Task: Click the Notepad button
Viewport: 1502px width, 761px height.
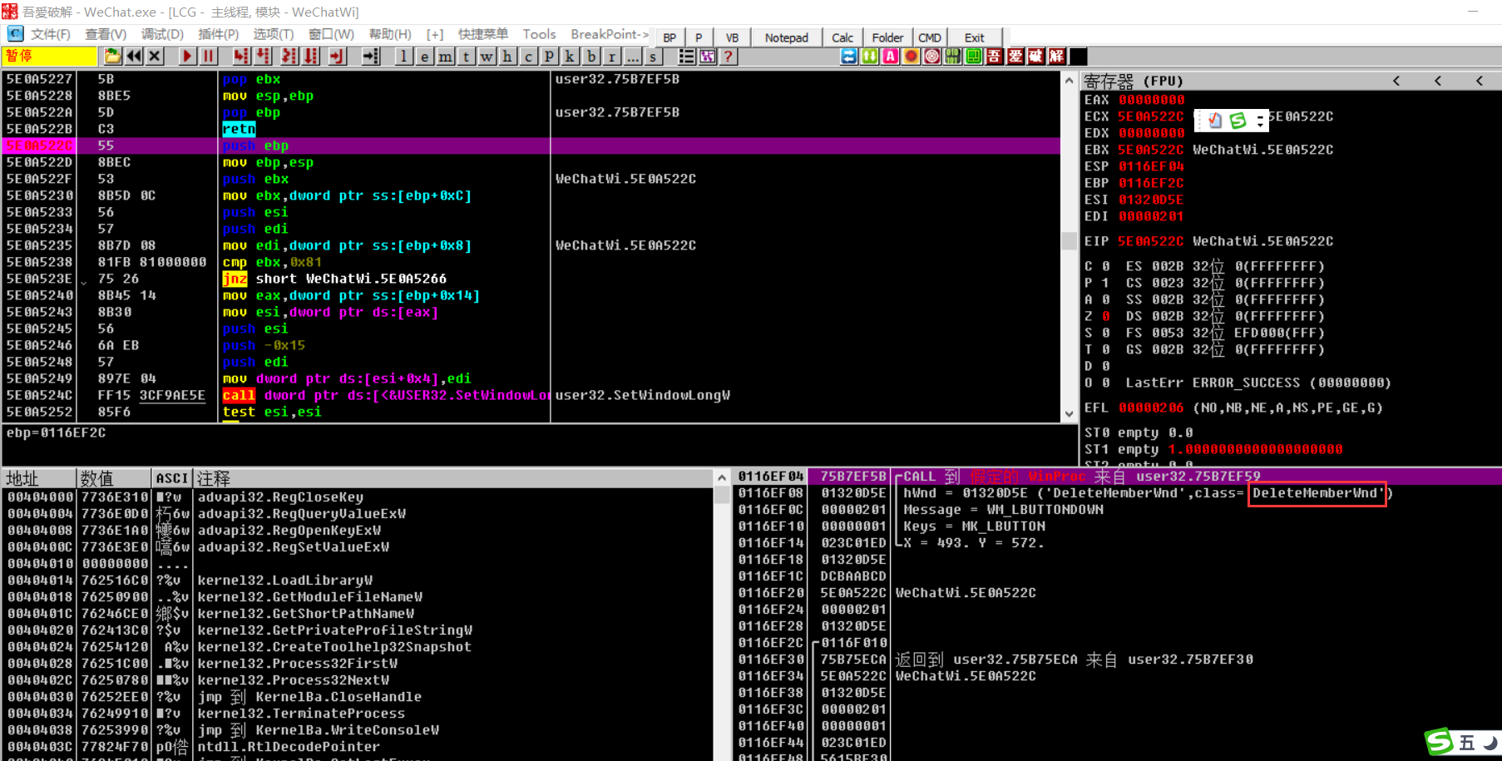Action: click(786, 37)
